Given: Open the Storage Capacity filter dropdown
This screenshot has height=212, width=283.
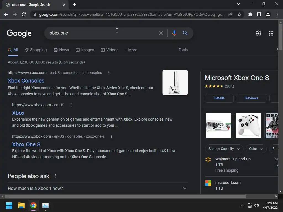Looking at the screenshot, I should click(224, 149).
